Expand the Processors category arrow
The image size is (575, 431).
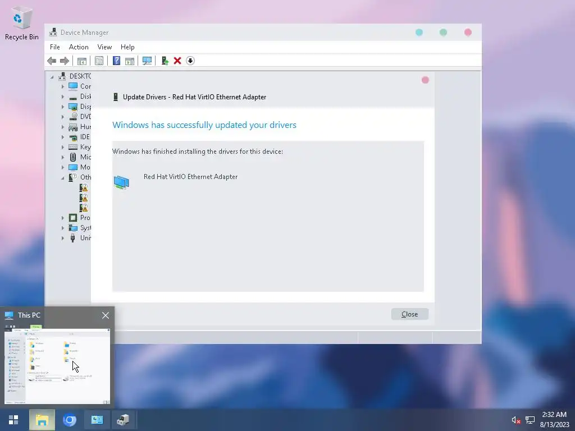point(63,218)
